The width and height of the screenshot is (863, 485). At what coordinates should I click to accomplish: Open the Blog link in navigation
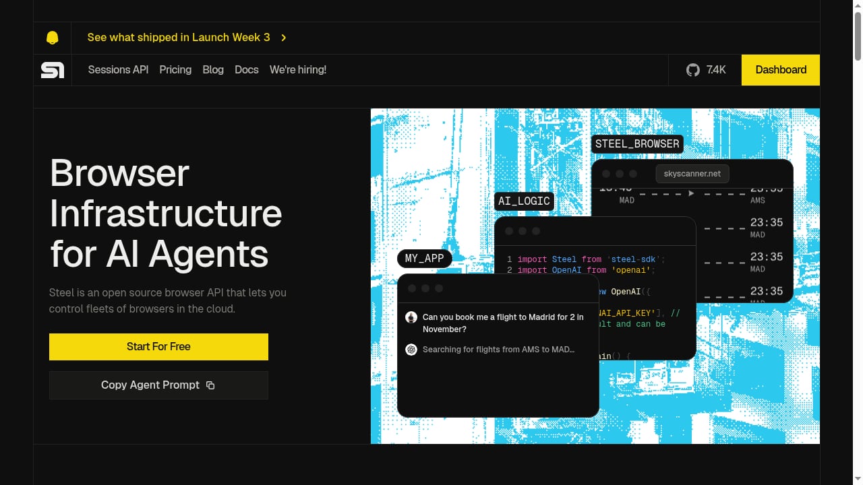tap(213, 70)
